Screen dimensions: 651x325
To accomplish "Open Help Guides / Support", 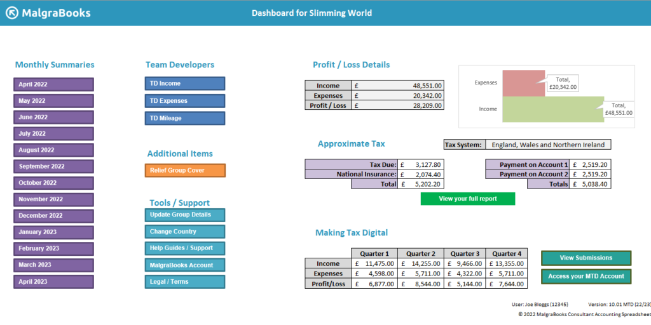I will pos(185,248).
